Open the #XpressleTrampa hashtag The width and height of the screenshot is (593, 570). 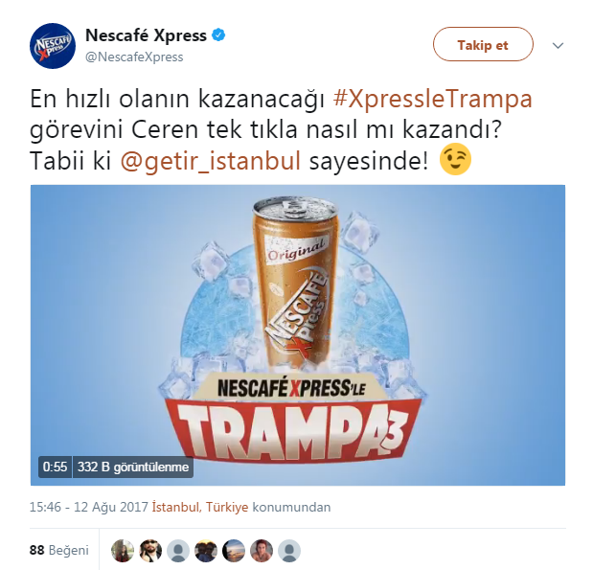click(x=432, y=99)
